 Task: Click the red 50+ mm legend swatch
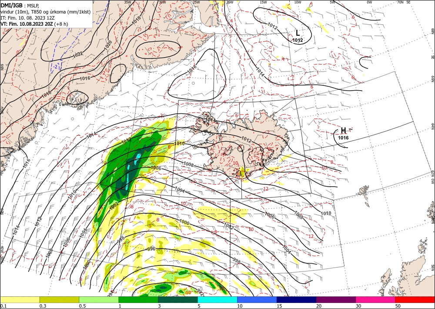(415, 299)
